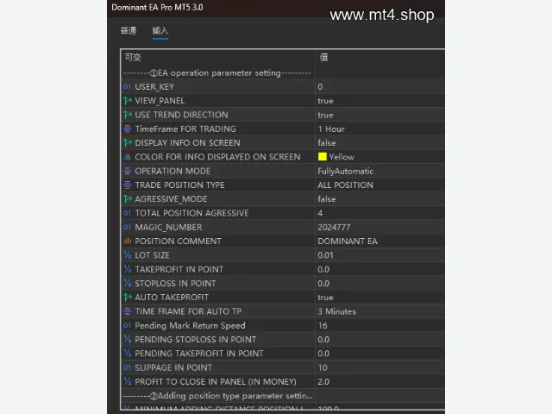
Task: Click the yellow color swatch
Action: pos(322,157)
